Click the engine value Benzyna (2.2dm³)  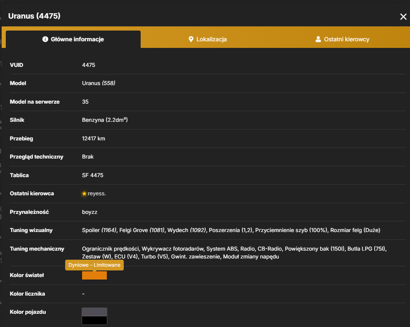(x=105, y=120)
